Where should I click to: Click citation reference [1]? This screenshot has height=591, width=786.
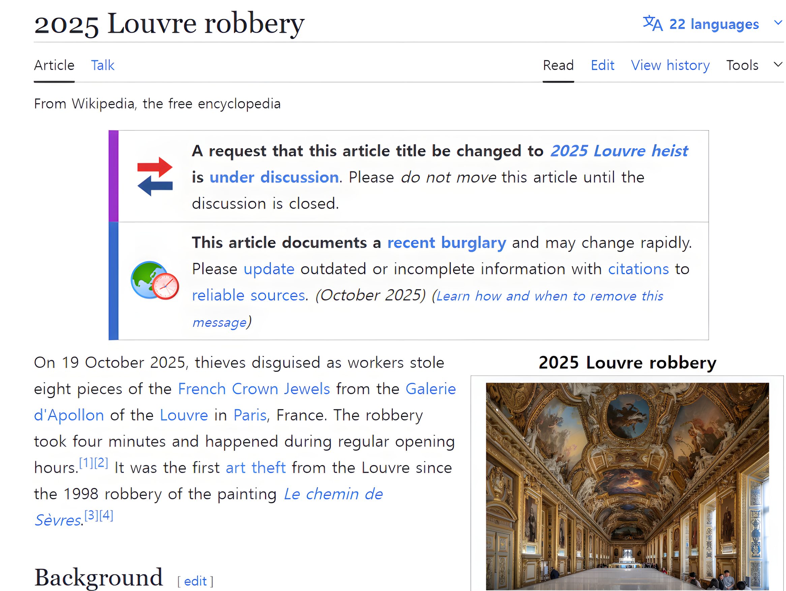[x=86, y=463]
